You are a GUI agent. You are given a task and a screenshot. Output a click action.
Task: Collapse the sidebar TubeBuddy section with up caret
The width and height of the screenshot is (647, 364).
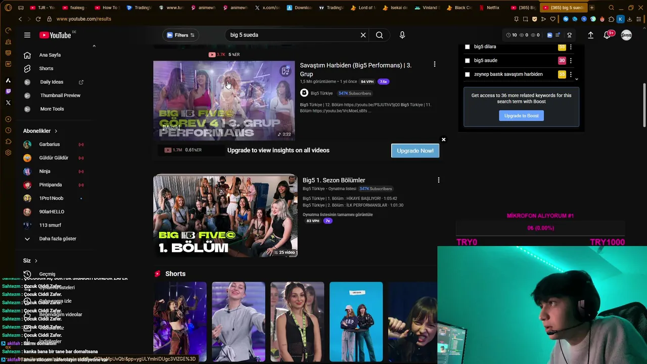coord(94,46)
